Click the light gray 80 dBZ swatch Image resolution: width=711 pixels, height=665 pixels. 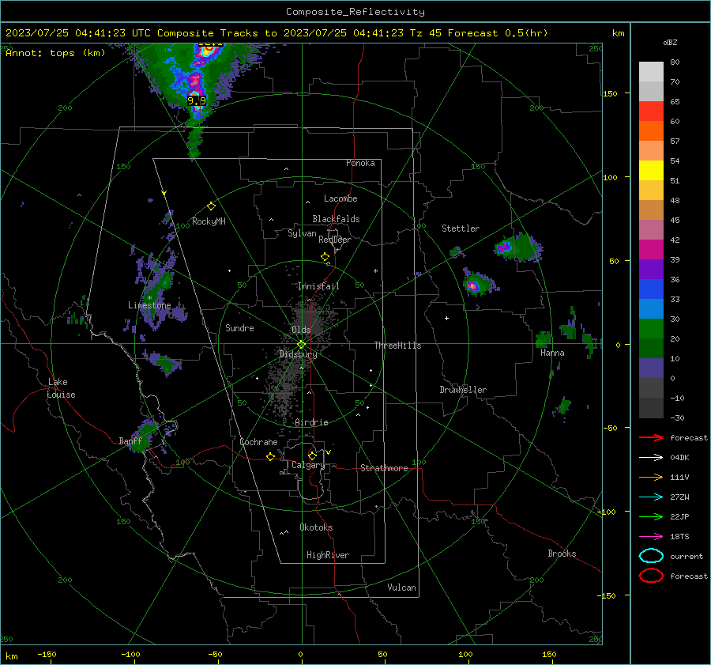651,71
